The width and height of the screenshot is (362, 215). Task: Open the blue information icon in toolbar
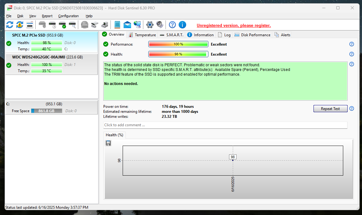[182, 25]
